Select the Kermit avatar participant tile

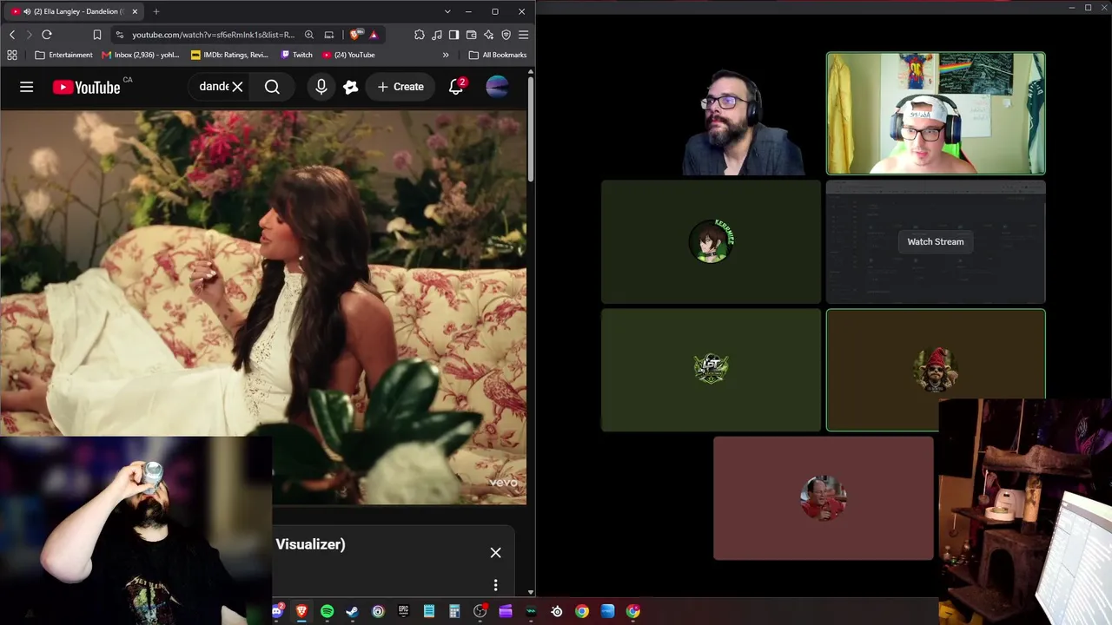[711, 241]
